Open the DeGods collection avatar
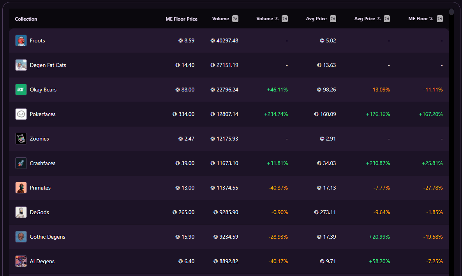The width and height of the screenshot is (462, 276). pos(21,212)
